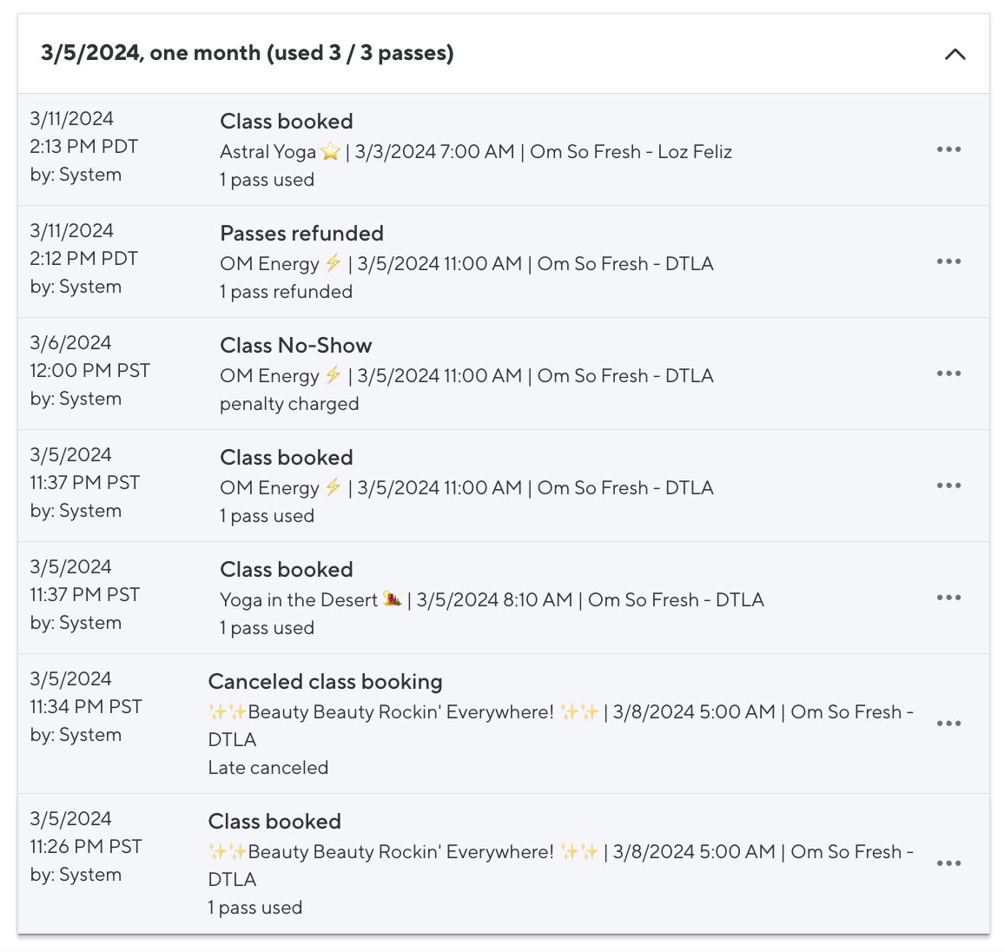This screenshot has width=1004, height=952.
Task: Select the "Passes refunded" heading
Action: coord(301,234)
